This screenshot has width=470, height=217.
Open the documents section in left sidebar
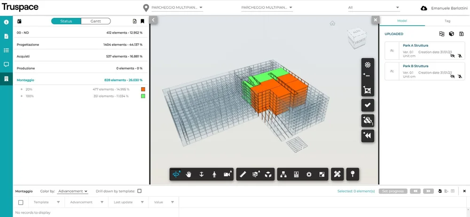6,36
